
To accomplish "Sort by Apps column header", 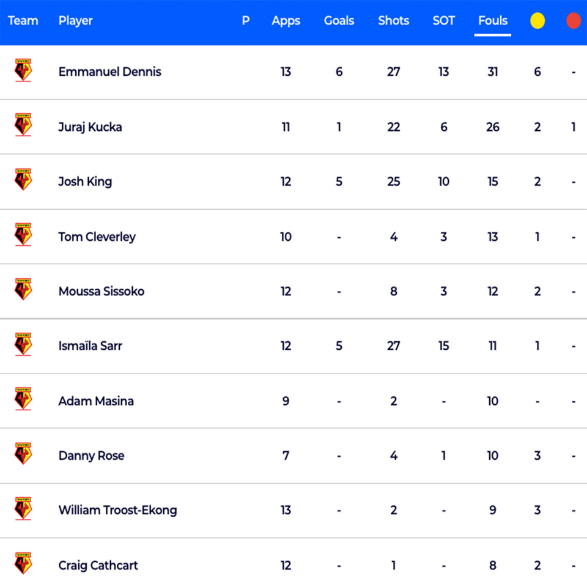I will click(x=286, y=21).
